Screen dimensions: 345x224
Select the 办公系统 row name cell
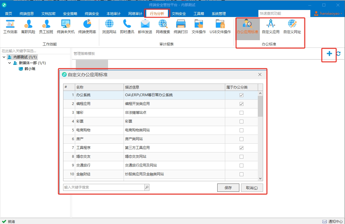(x=99, y=95)
